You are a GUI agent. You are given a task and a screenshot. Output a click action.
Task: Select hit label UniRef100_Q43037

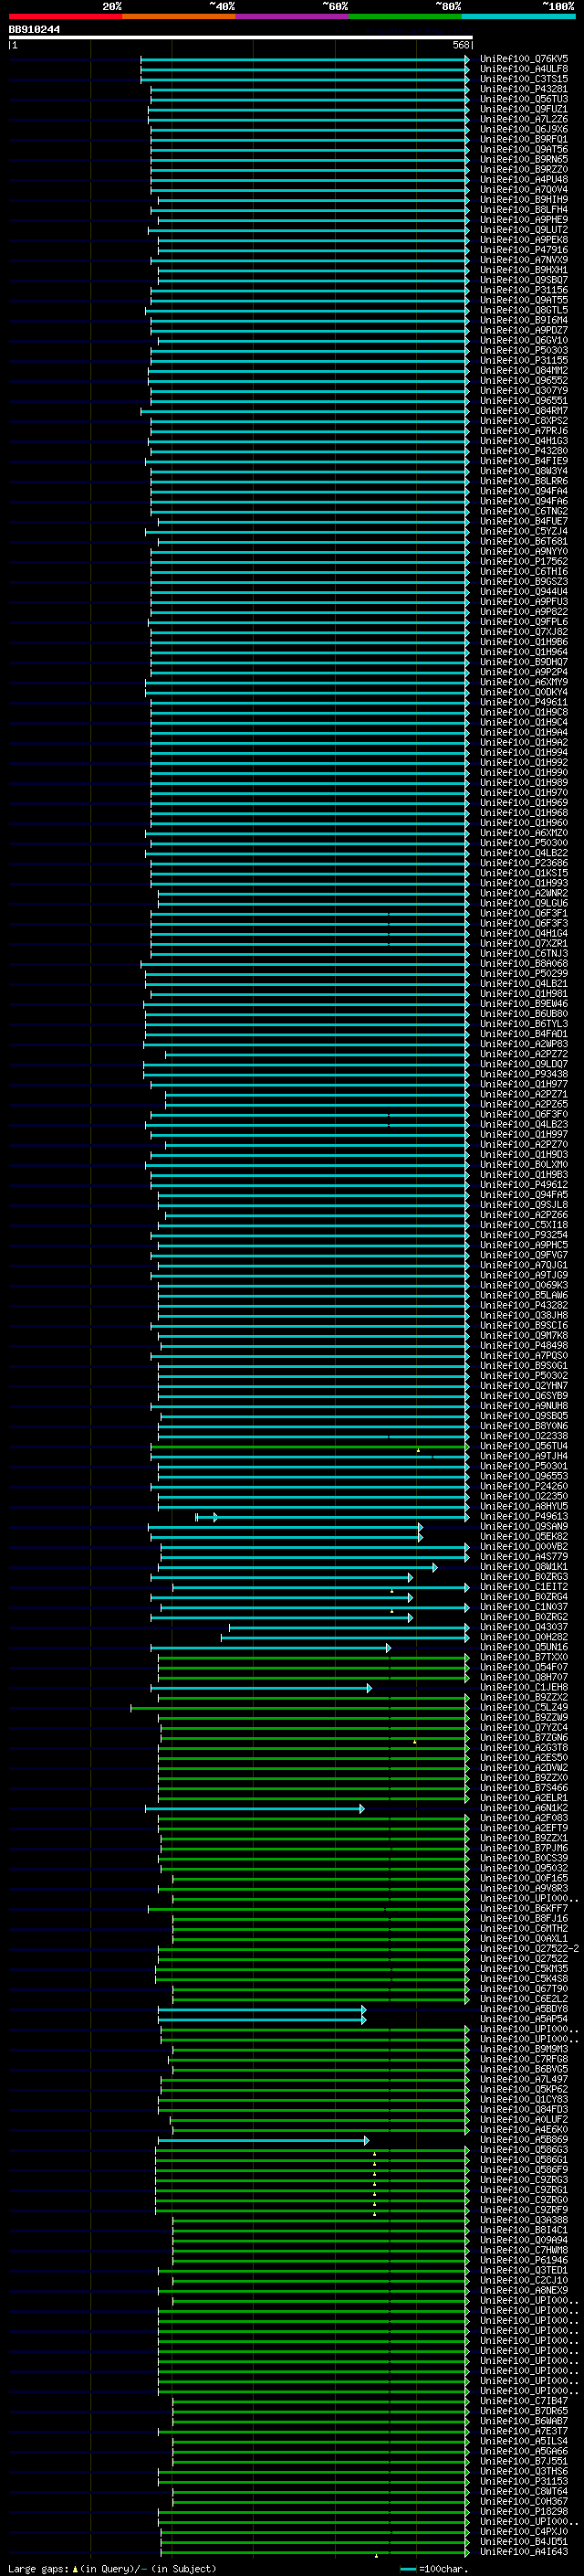(524, 1627)
